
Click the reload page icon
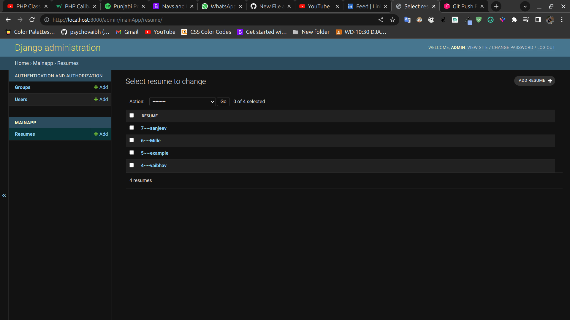coord(32,20)
